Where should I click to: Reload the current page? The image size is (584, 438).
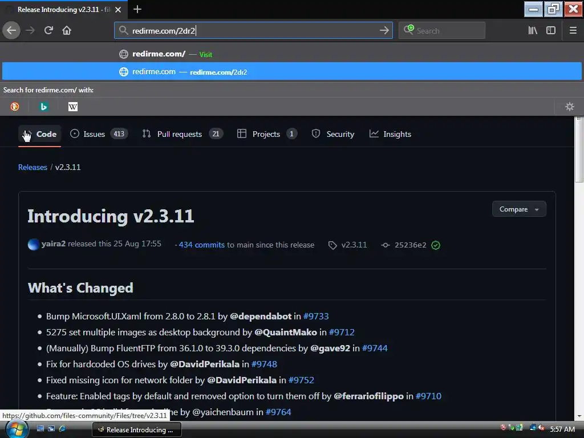pyautogui.click(x=48, y=30)
